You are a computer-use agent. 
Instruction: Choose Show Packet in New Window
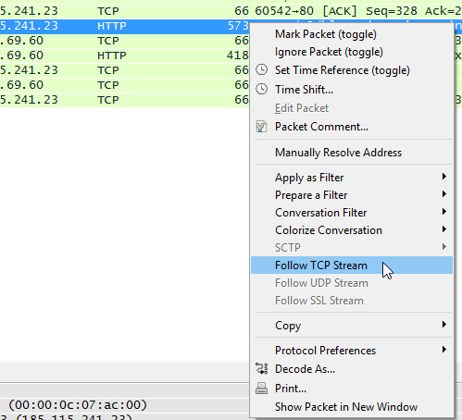click(346, 406)
